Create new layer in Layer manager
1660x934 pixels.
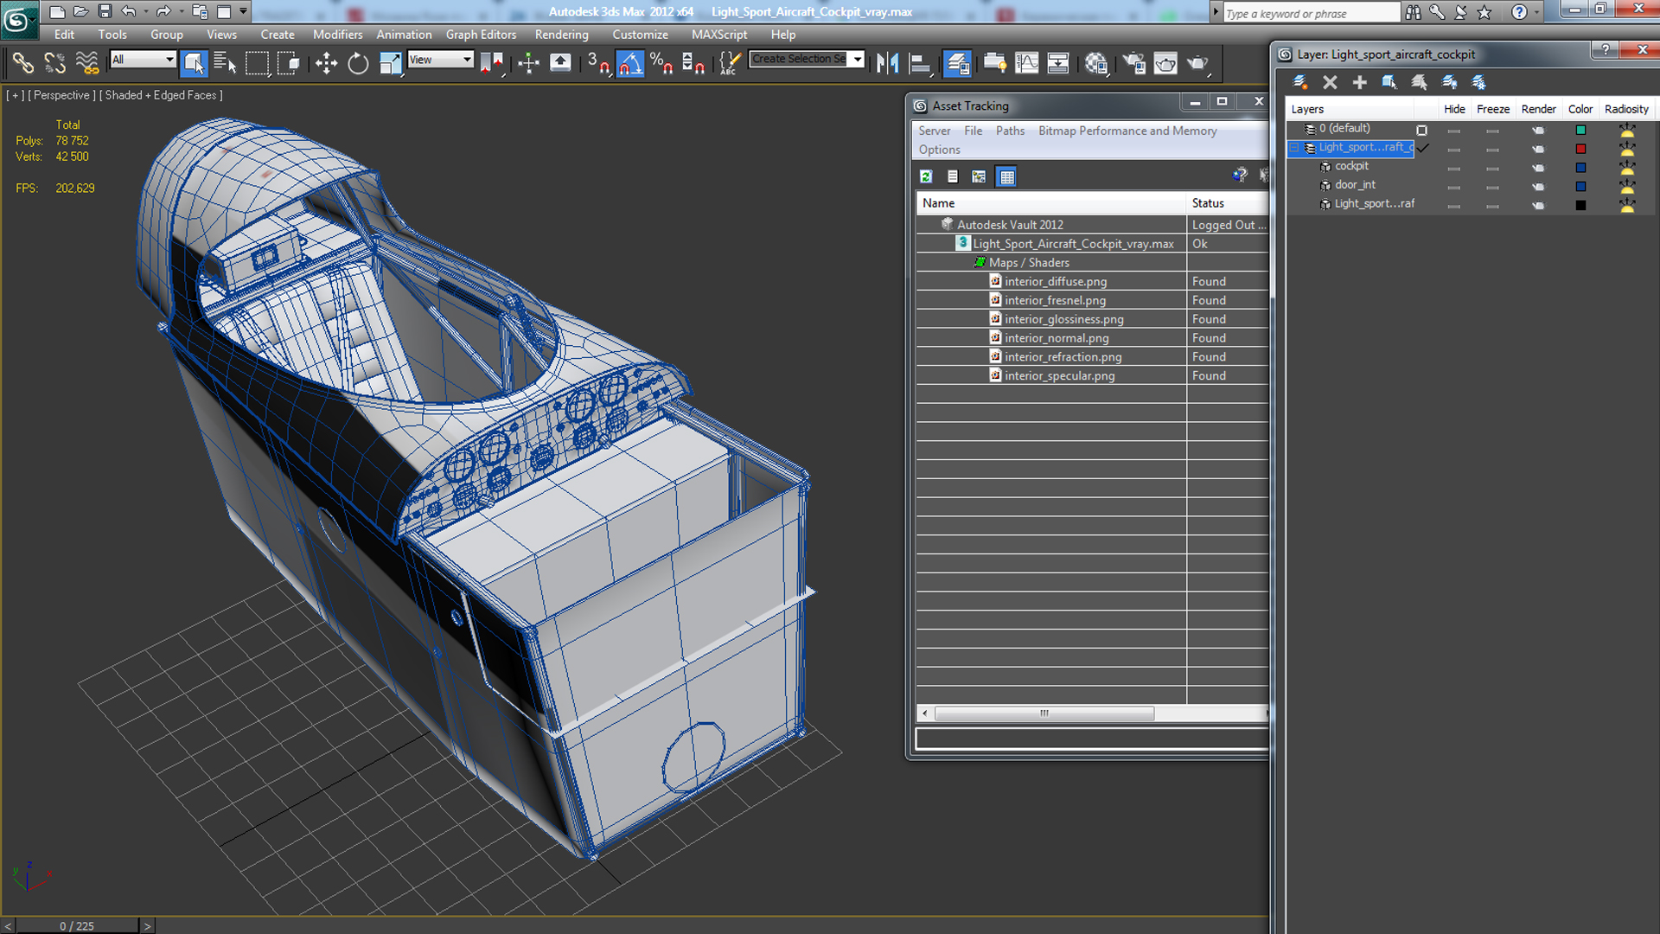(x=1299, y=82)
